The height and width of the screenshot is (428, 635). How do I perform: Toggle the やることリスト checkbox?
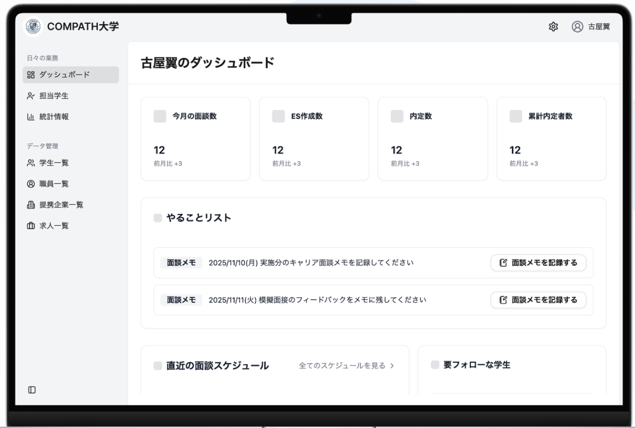(x=158, y=217)
